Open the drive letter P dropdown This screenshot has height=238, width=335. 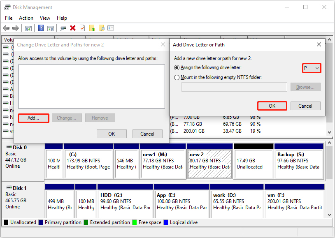315,68
